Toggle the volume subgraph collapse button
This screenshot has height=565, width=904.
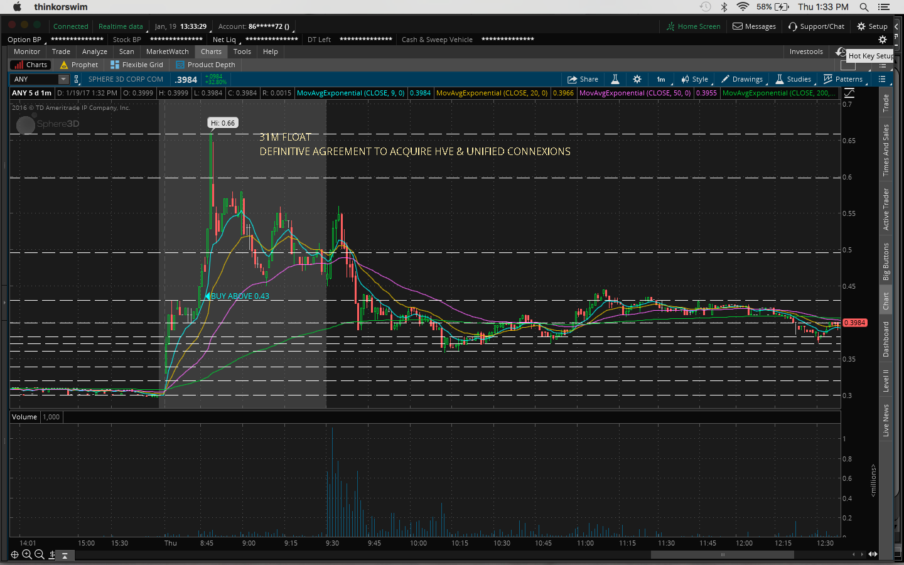coord(65,555)
